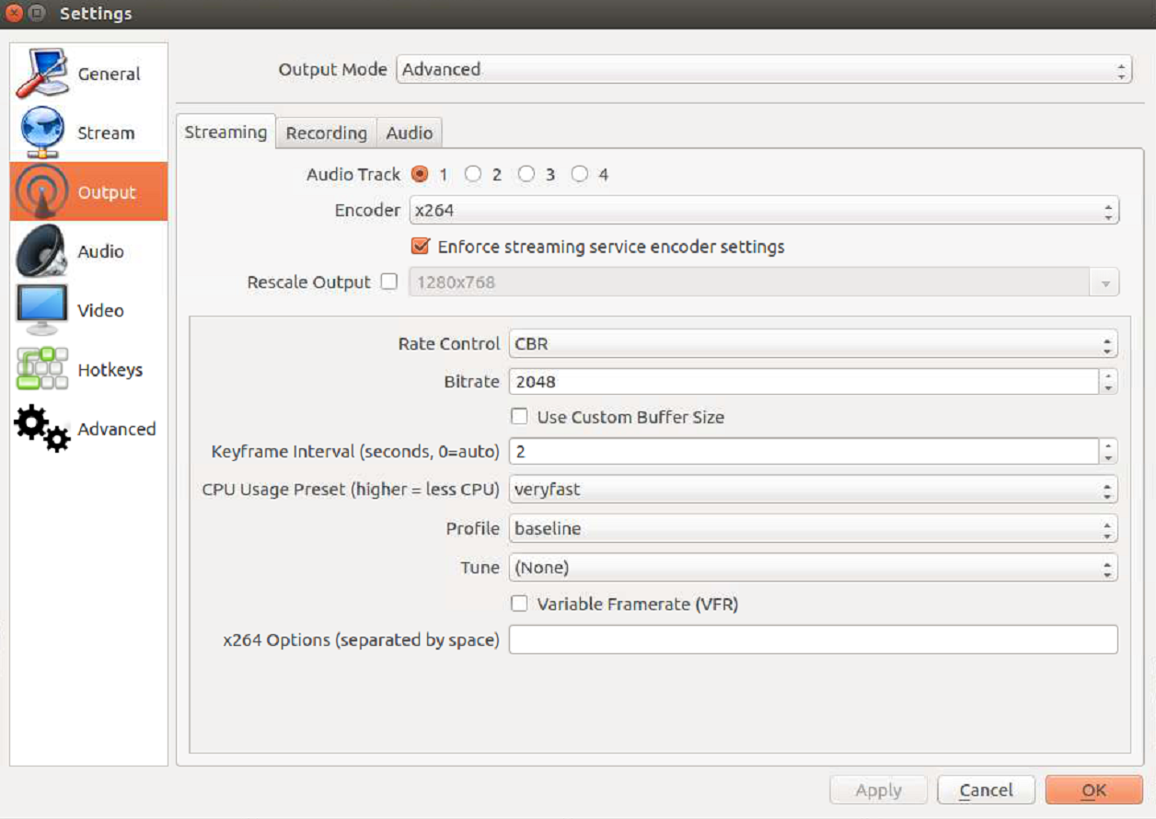This screenshot has height=819, width=1156.
Task: Select Audio Track 3 radio button
Action: pyautogui.click(x=526, y=174)
